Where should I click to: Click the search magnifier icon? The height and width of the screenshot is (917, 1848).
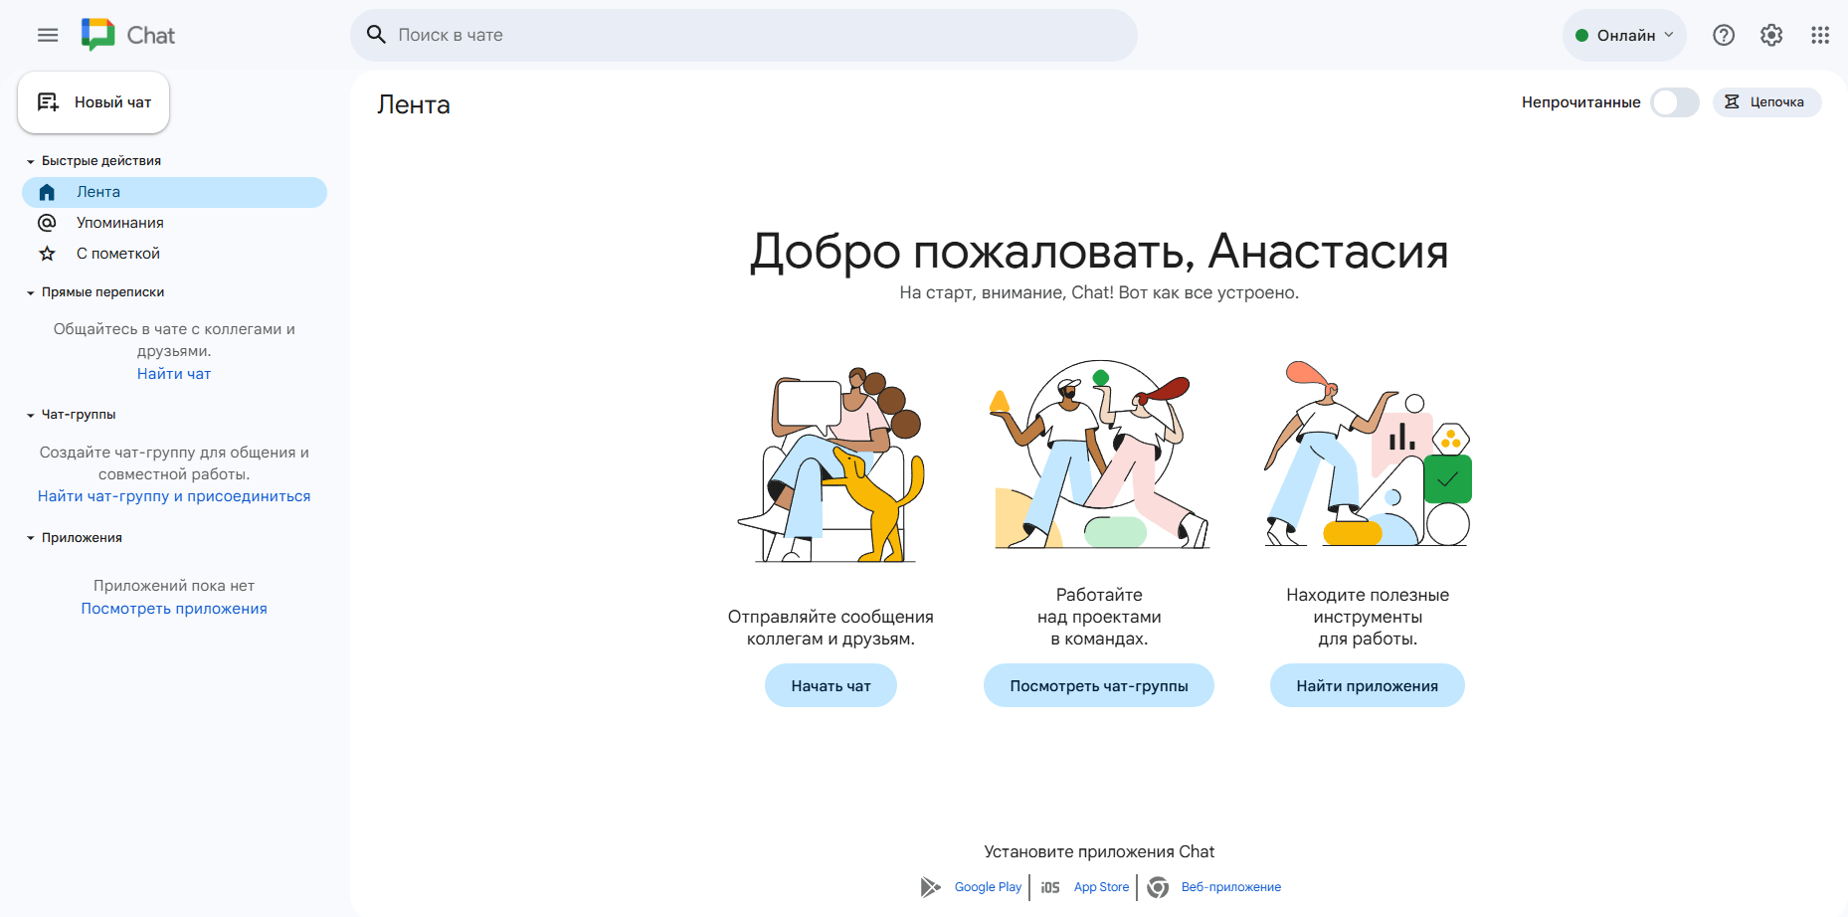[376, 35]
